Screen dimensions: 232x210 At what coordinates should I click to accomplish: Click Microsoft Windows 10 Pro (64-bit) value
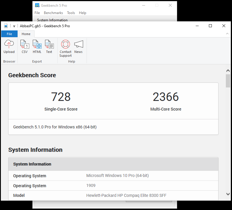point(118,175)
